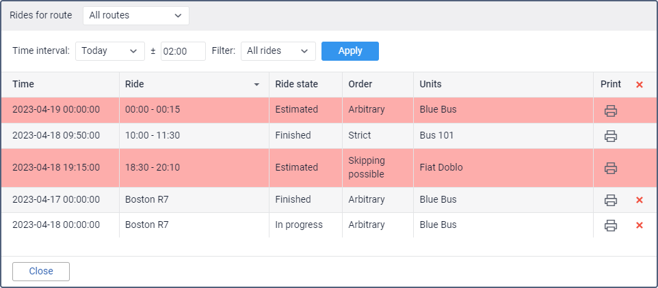658x288 pixels.
Task: Print the in-progress Boston R7 ride
Action: pyautogui.click(x=611, y=225)
